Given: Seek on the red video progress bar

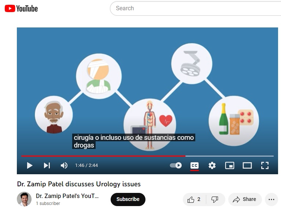Looking at the screenshot, I should pyautogui.click(x=147, y=156).
